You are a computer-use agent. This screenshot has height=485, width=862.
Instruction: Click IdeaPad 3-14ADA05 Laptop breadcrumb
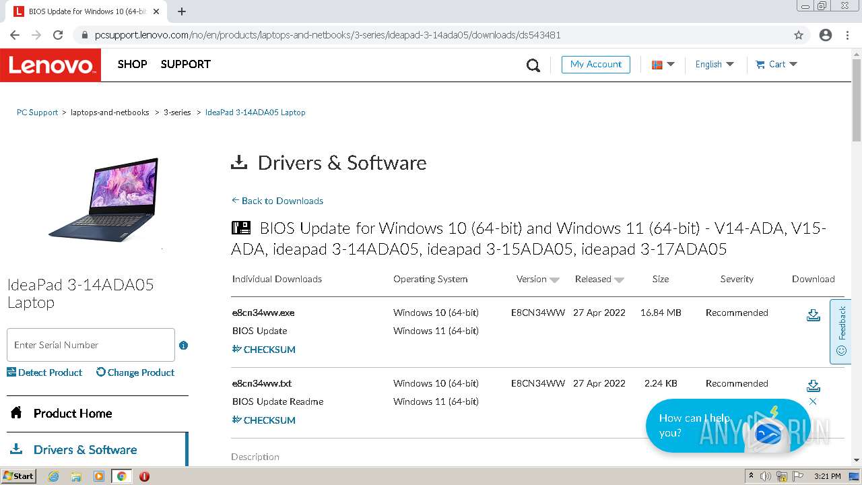[255, 112]
